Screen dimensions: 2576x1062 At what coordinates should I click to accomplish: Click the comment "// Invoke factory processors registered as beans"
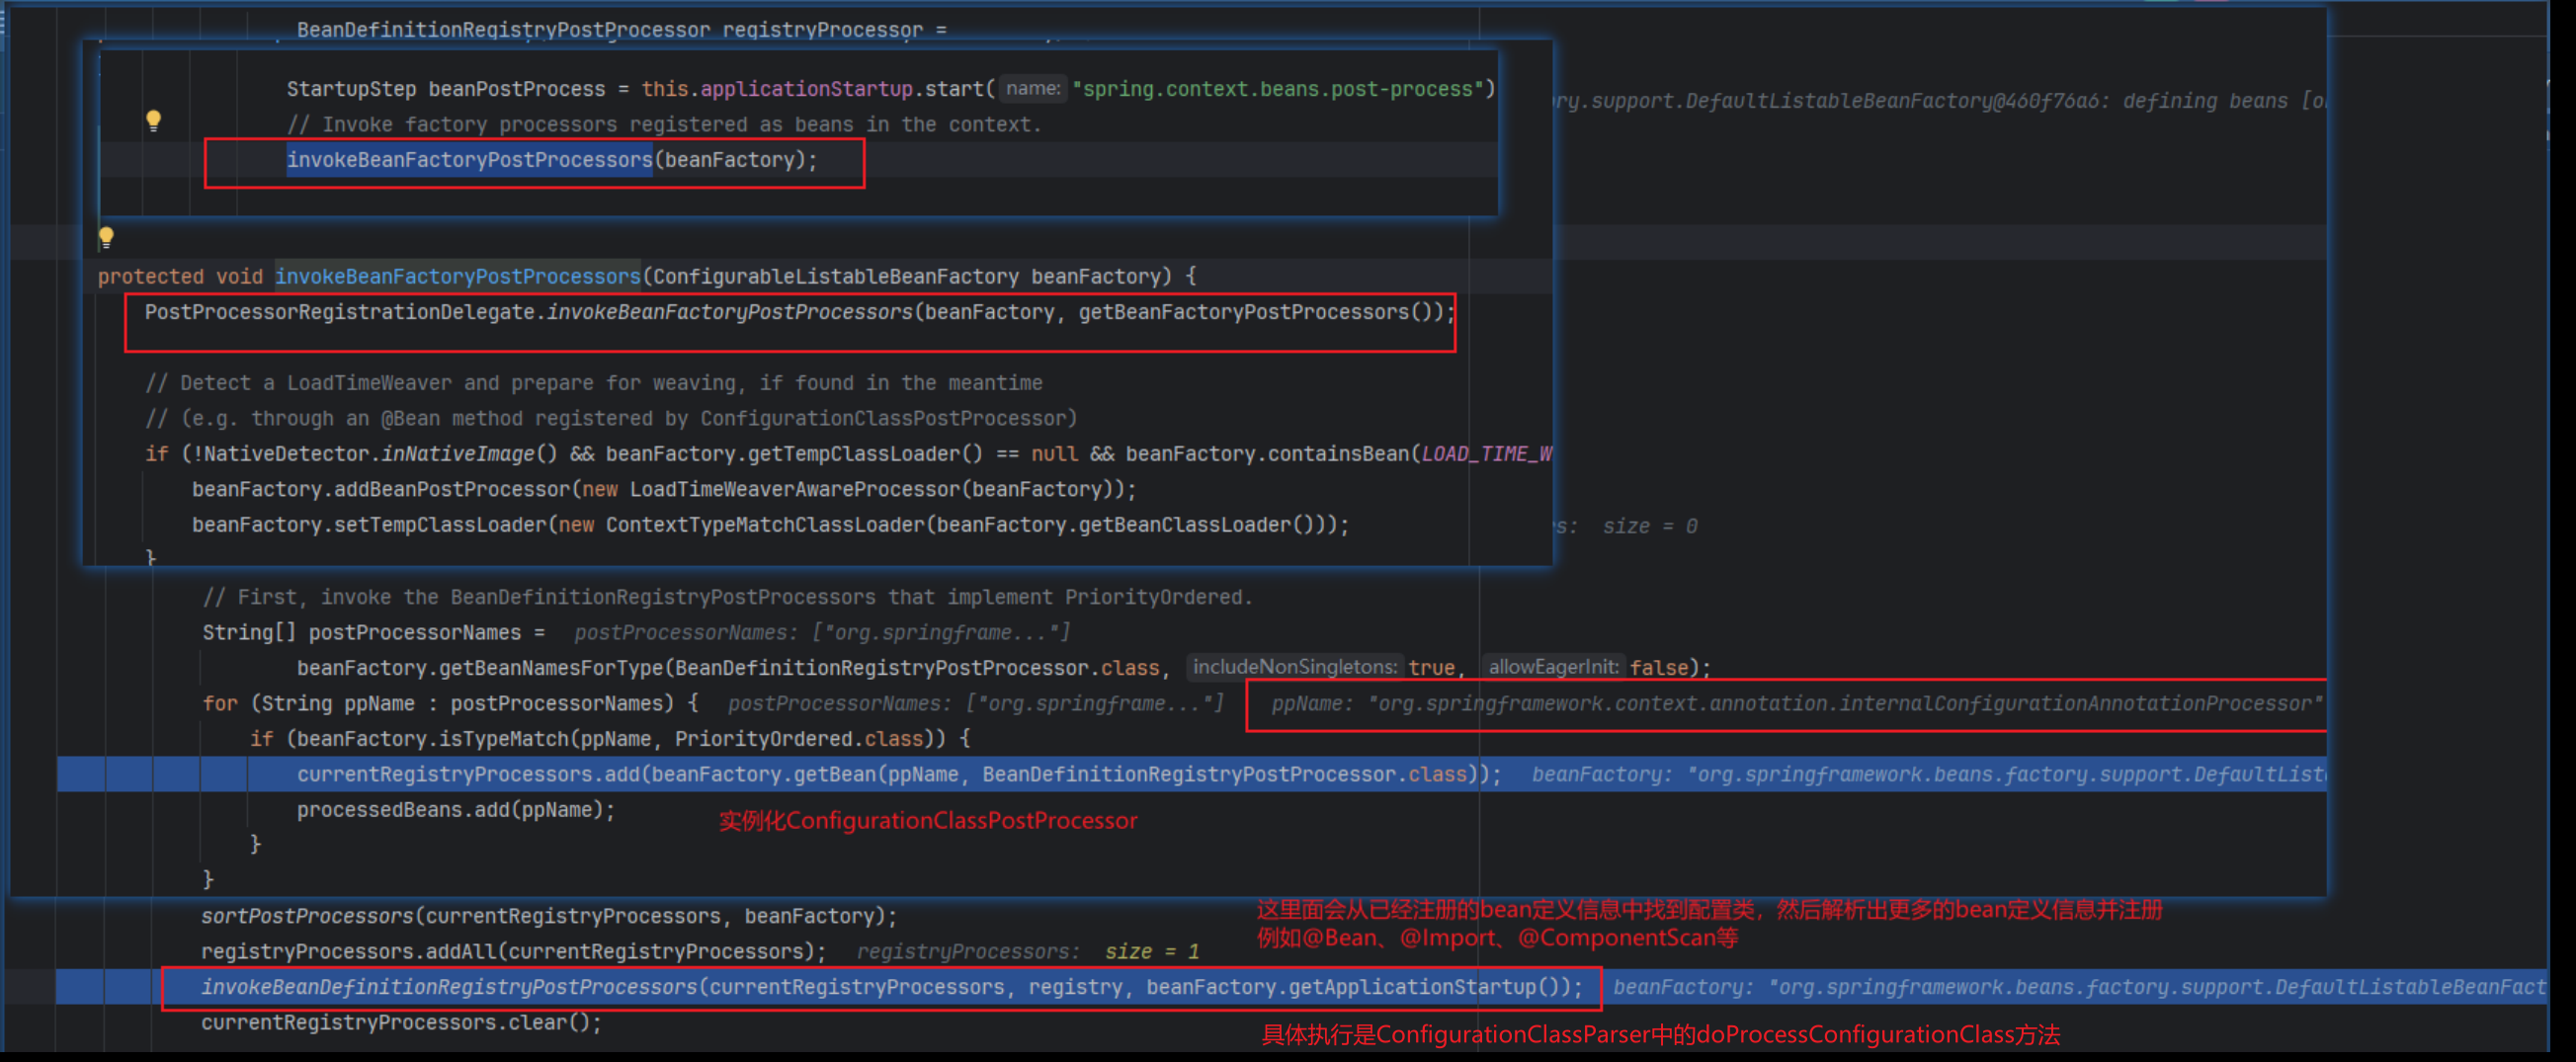664,125
